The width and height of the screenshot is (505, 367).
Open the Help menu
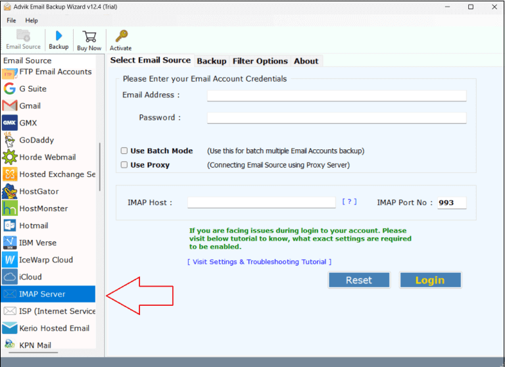32,20
